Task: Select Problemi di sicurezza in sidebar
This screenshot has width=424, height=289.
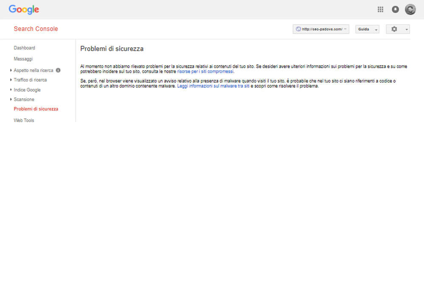Action: (x=36, y=109)
